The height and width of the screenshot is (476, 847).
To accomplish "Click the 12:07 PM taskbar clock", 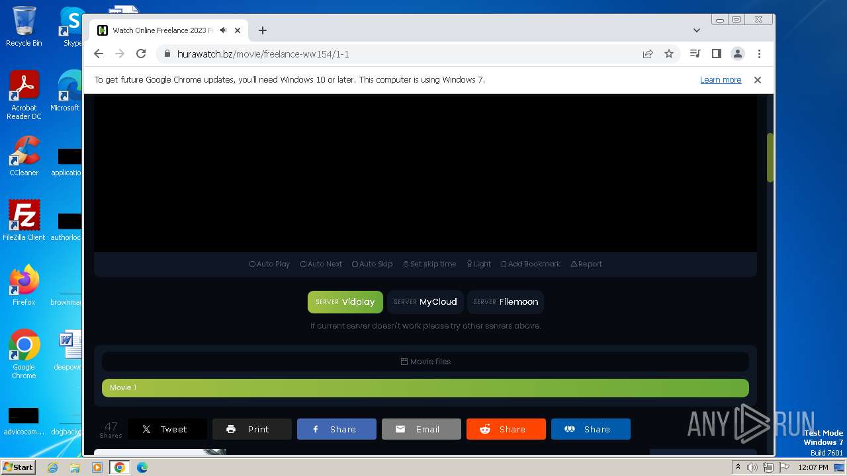I will [813, 467].
